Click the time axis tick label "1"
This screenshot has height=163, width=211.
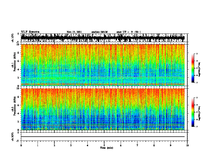click(38, 145)
